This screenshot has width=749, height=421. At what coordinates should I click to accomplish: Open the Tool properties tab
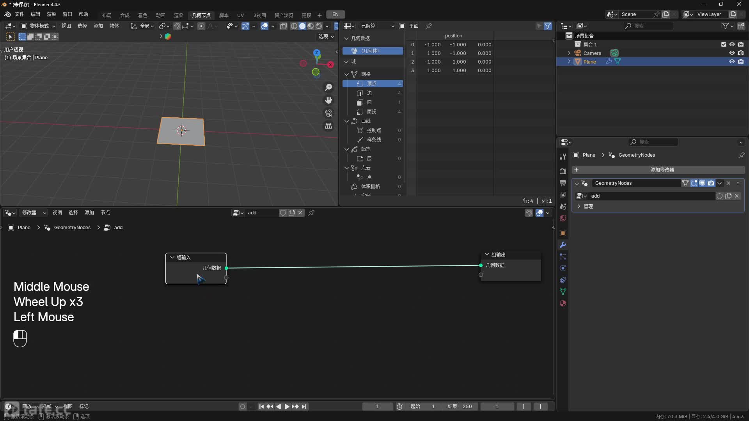pyautogui.click(x=563, y=156)
